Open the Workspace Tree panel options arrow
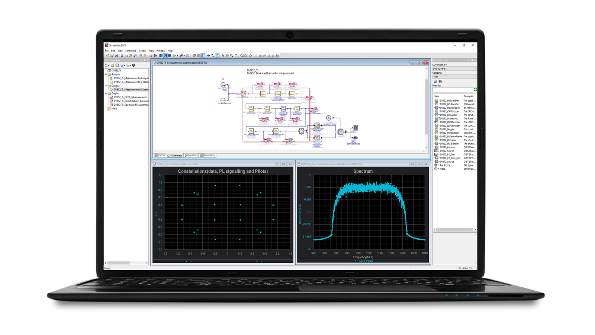The width and height of the screenshot is (595, 335). point(141,60)
